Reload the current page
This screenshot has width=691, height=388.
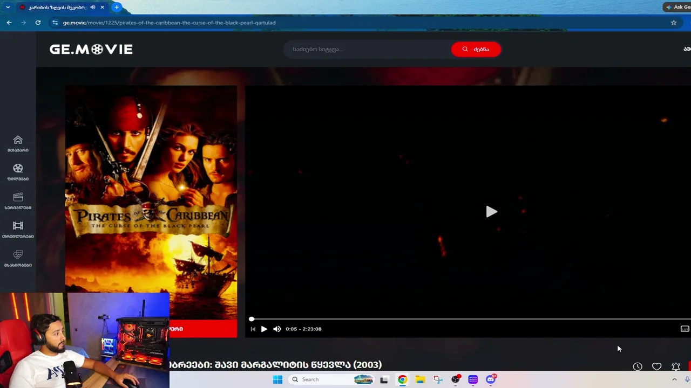coord(38,23)
